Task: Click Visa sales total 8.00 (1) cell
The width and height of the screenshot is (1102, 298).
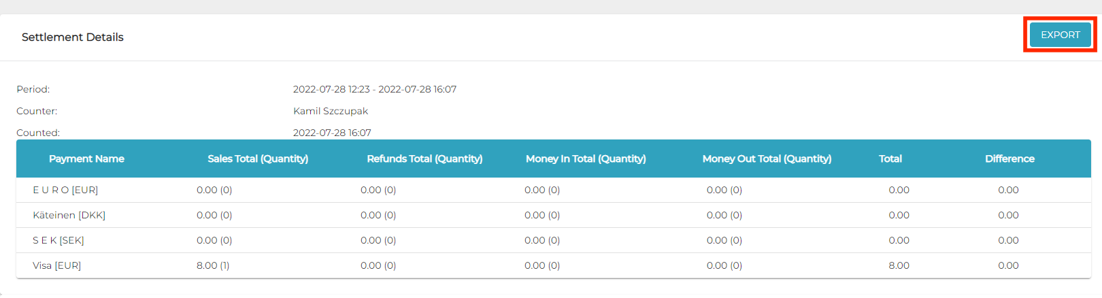Action: click(213, 265)
